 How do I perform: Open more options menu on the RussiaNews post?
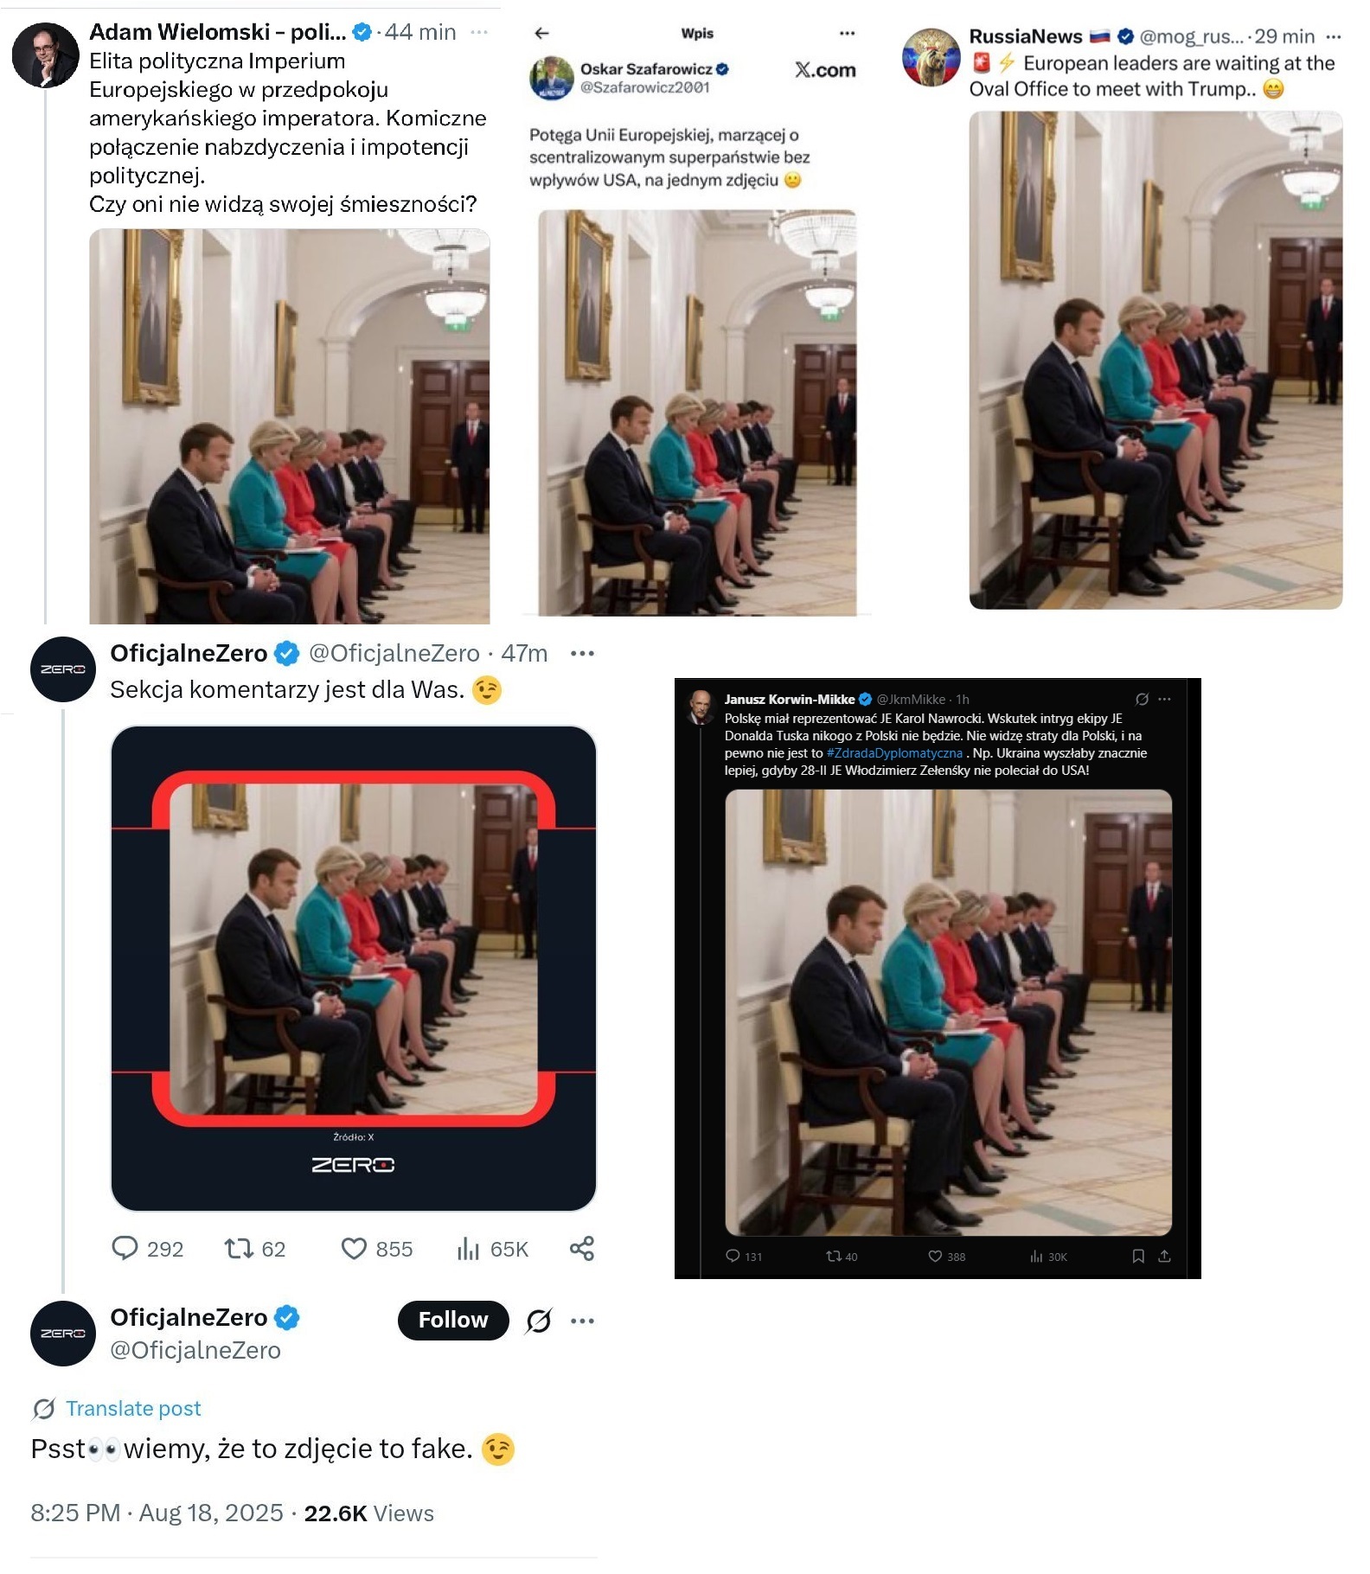1334,36
